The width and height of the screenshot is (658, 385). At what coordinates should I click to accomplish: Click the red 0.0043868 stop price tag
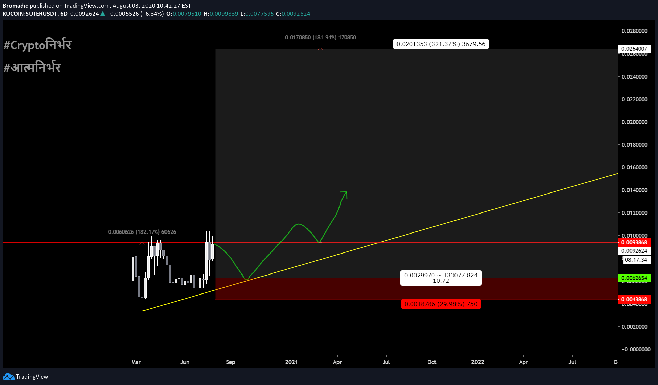pos(634,299)
